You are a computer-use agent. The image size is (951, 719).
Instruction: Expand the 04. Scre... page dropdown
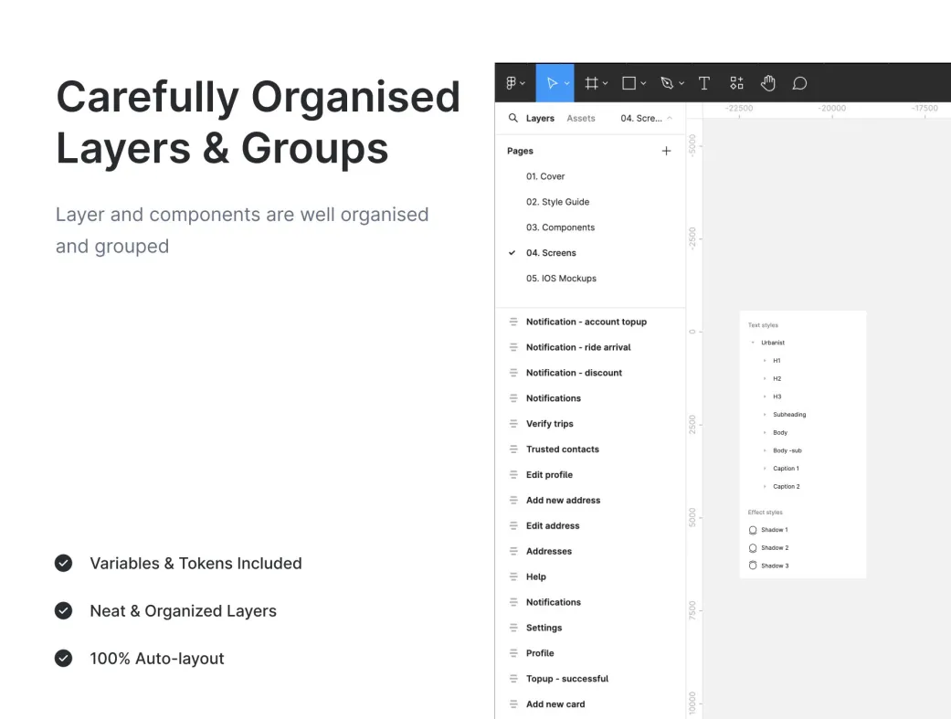click(646, 118)
